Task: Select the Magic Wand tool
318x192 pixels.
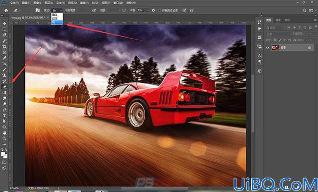Action: tap(4, 41)
